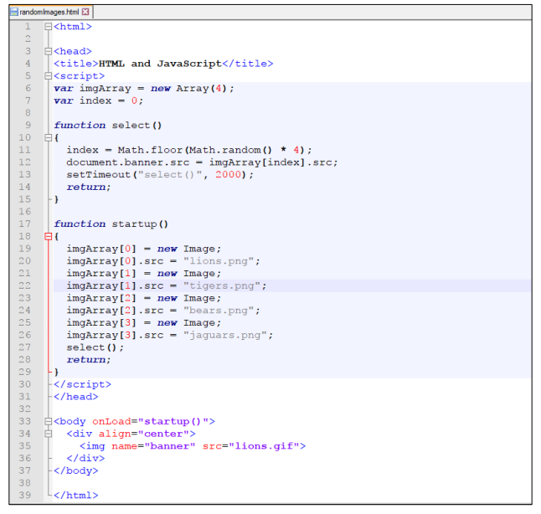Click the string "bears.png"
The width and height of the screenshot is (541, 514).
click(x=219, y=311)
